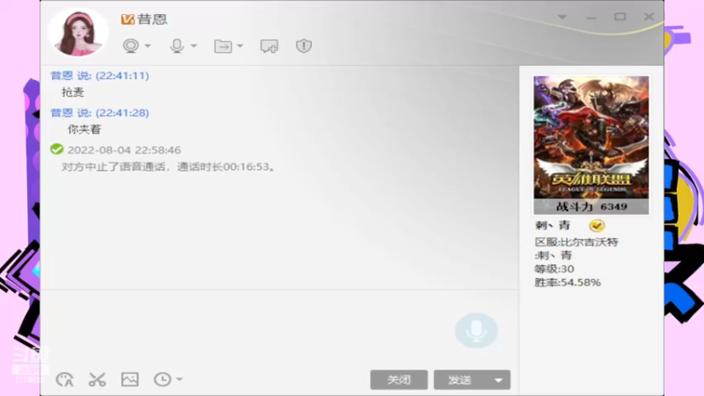
Task: Open message history clock icon
Action: point(163,379)
